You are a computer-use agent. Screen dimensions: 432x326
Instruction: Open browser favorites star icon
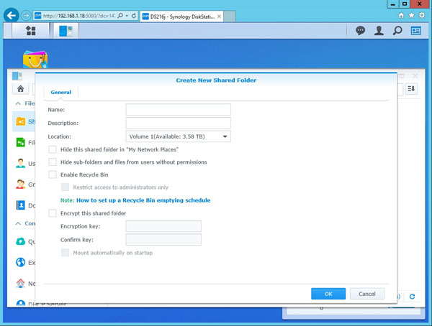[412, 15]
